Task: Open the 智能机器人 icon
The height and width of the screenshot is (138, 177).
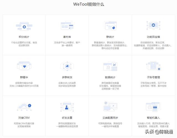Action: 153,107
